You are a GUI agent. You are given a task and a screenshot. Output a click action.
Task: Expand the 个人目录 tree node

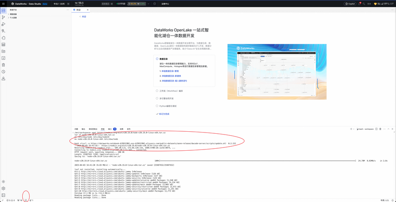(13, 18)
